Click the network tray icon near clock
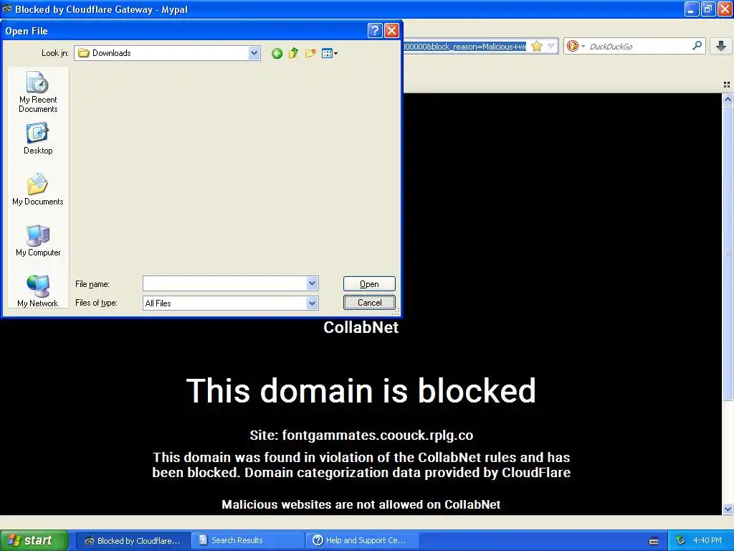Image resolution: width=734 pixels, height=551 pixels. pos(681,540)
